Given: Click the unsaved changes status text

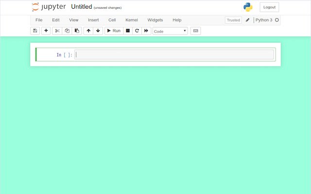Looking at the screenshot, I should coord(108,8).
